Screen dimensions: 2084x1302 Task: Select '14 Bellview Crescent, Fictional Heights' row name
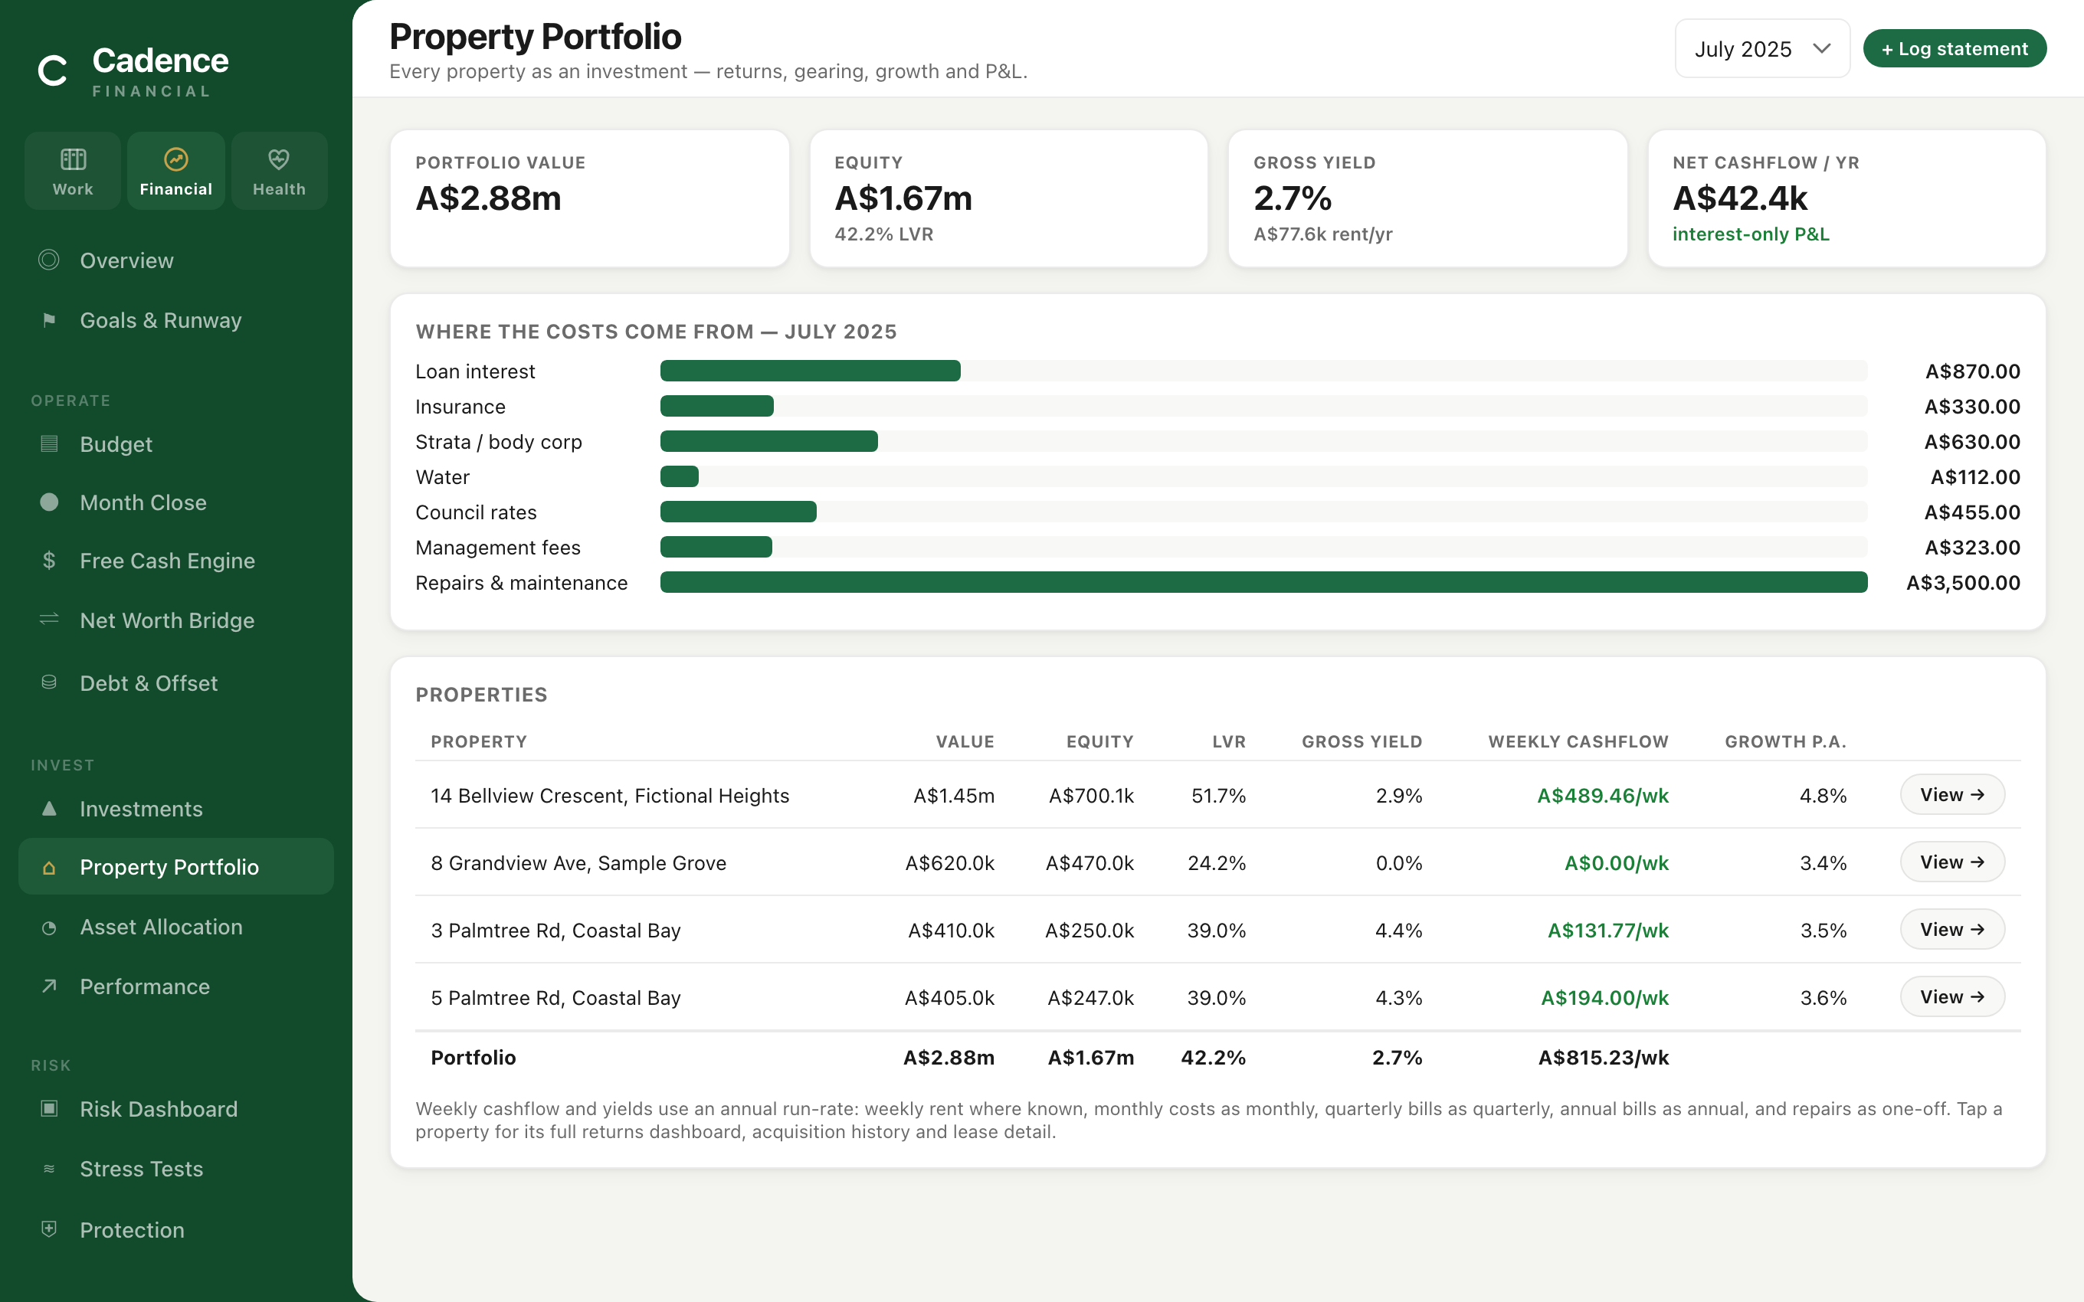pyautogui.click(x=610, y=796)
